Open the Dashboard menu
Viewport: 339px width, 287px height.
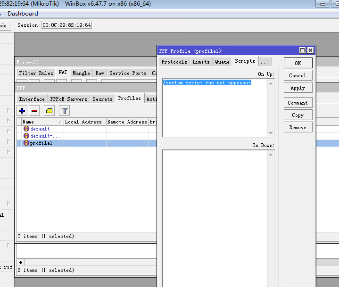[23, 14]
